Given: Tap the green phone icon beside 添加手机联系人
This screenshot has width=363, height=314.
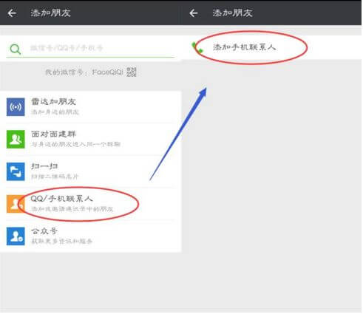Looking at the screenshot, I should [x=197, y=47].
